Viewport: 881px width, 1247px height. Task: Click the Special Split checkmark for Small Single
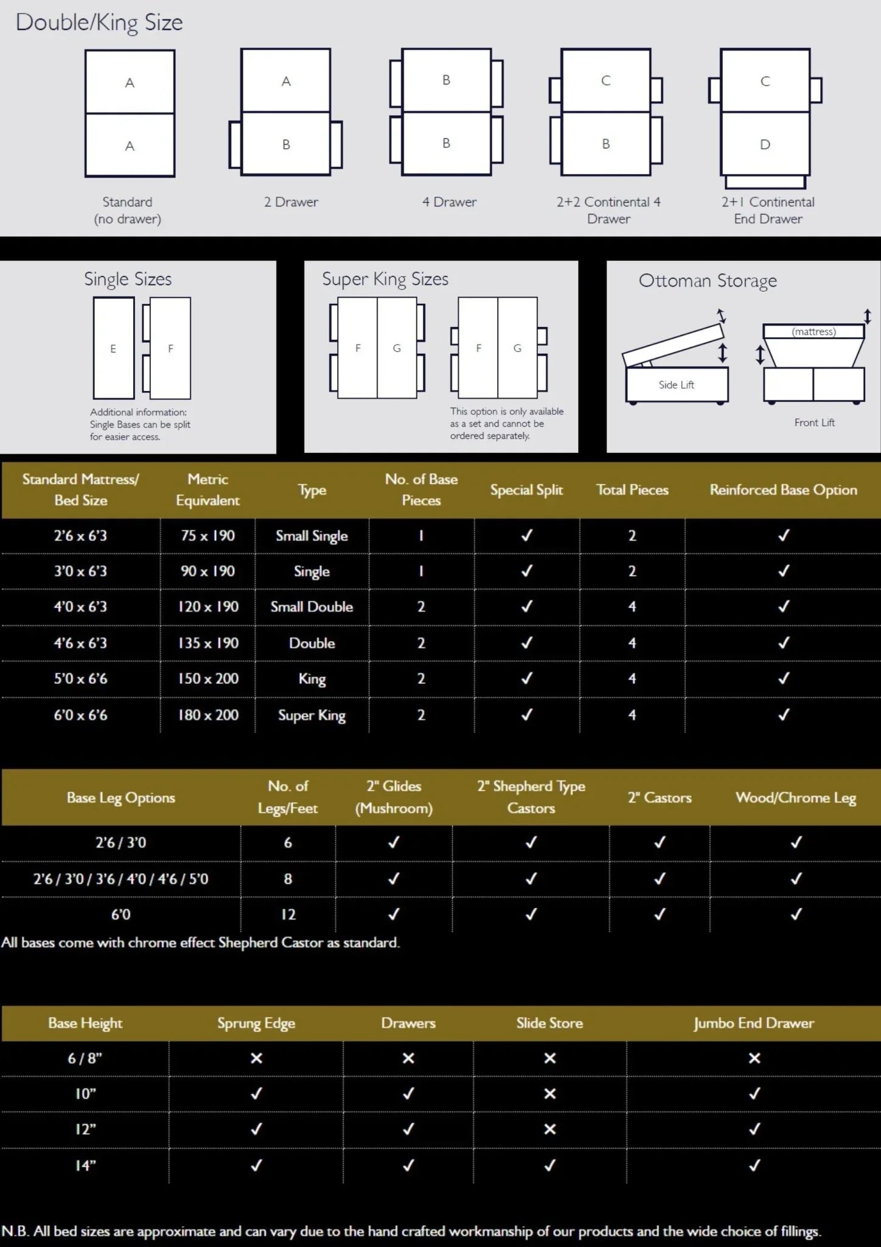point(527,536)
